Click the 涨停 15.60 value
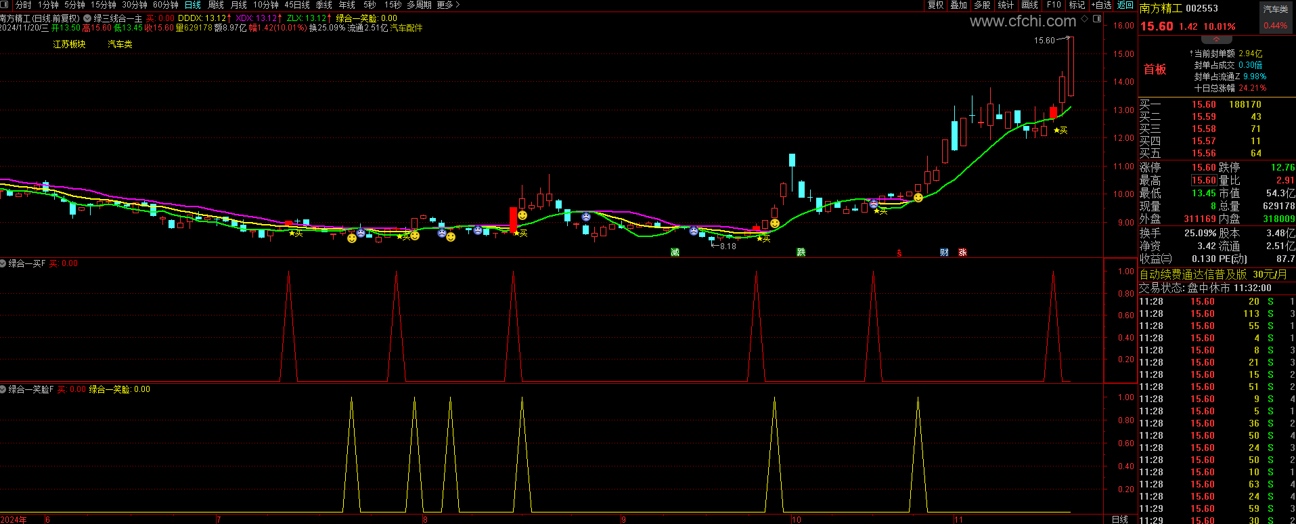The height and width of the screenshot is (524, 1296). click(x=1203, y=167)
